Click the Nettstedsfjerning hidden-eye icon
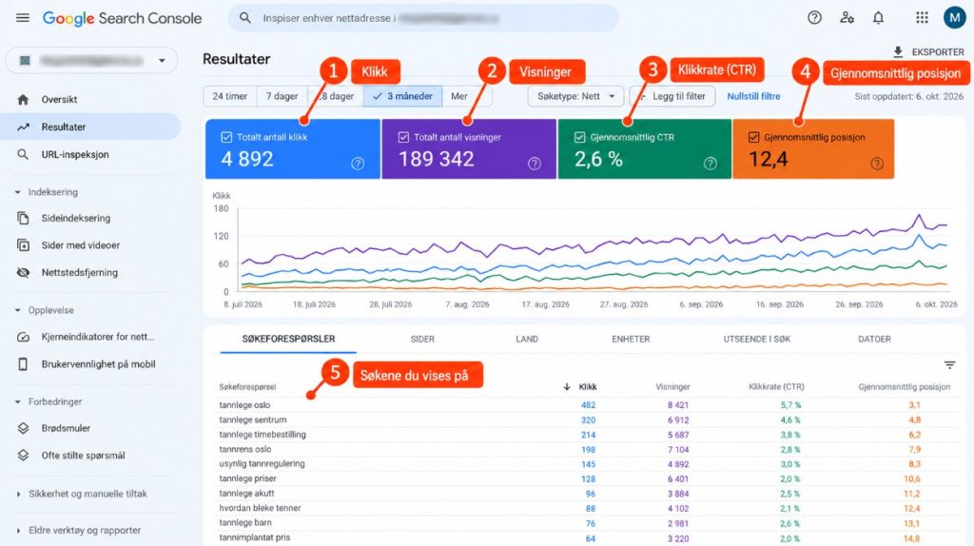This screenshot has height=546, width=974. point(23,272)
